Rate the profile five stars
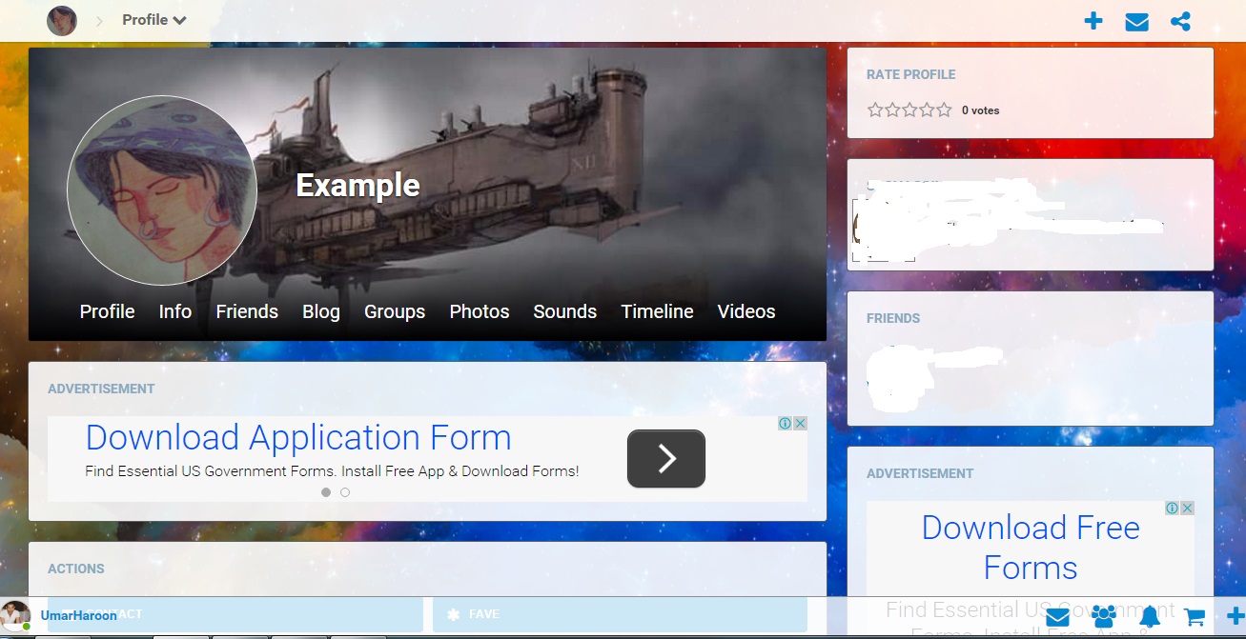Viewport: 1246px width, 639px height. tap(944, 110)
